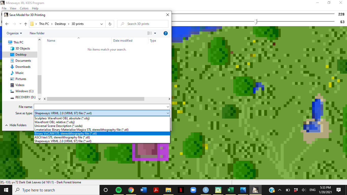This screenshot has width=347, height=195.
Task: Open the view options dropdown arrow
Action: tap(155, 33)
